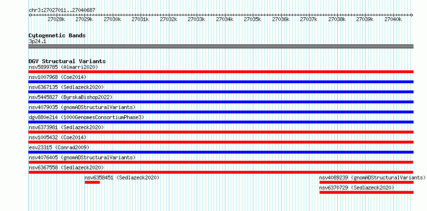Click nsv4089239 (gnomADStructuralVariants) label
This screenshot has height=211, width=427.
[372, 178]
